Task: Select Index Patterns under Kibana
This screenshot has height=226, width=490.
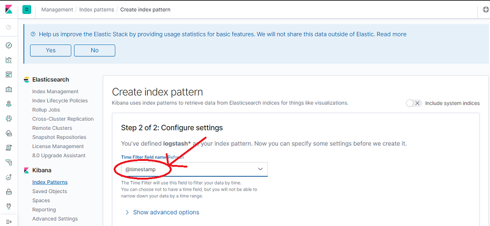Action: pyautogui.click(x=50, y=182)
